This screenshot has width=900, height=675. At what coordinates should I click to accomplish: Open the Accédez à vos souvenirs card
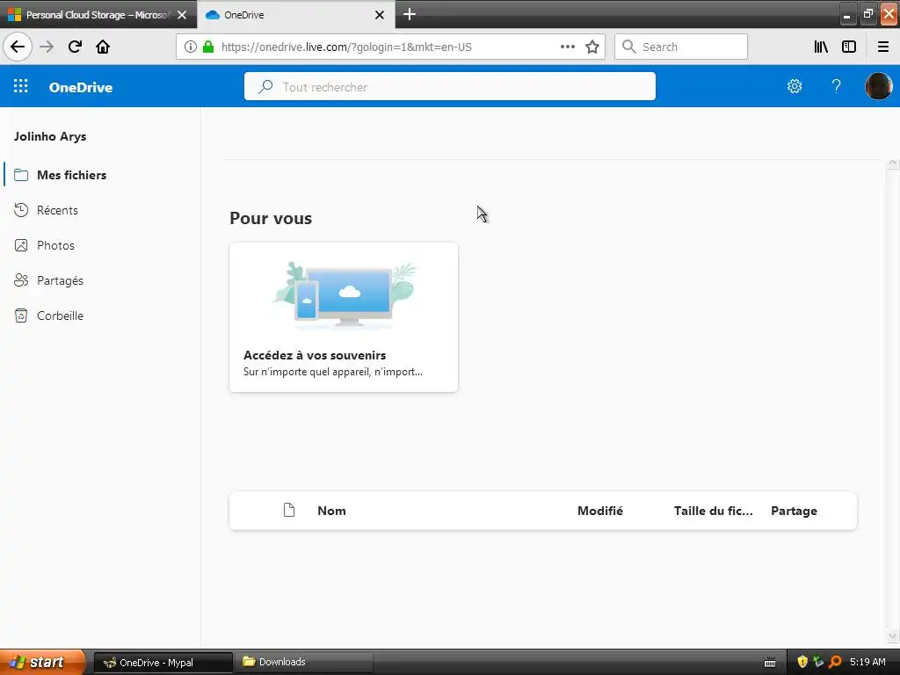344,316
